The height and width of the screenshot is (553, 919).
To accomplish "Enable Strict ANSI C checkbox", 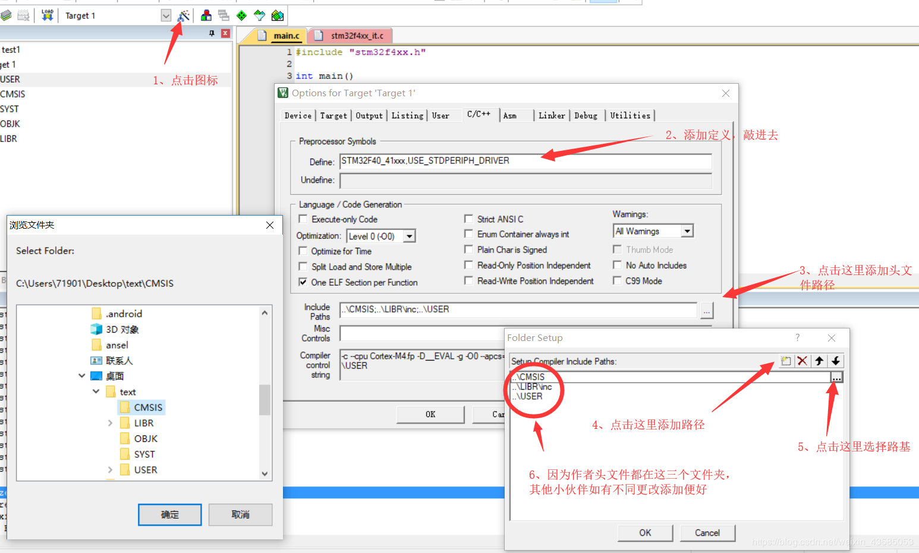I will tap(468, 219).
